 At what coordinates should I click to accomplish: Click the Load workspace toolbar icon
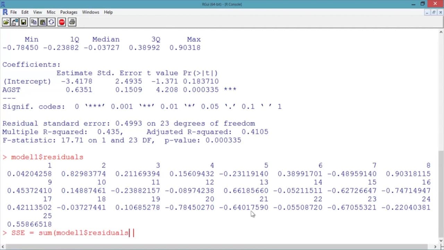click(x=15, y=22)
